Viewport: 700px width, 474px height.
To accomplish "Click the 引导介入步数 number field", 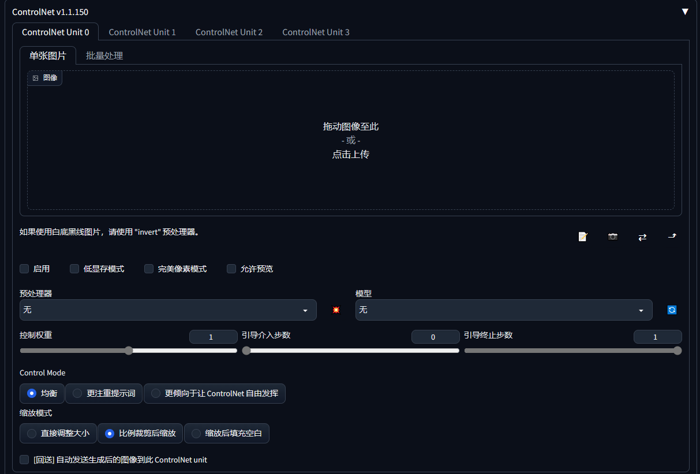I will (436, 337).
